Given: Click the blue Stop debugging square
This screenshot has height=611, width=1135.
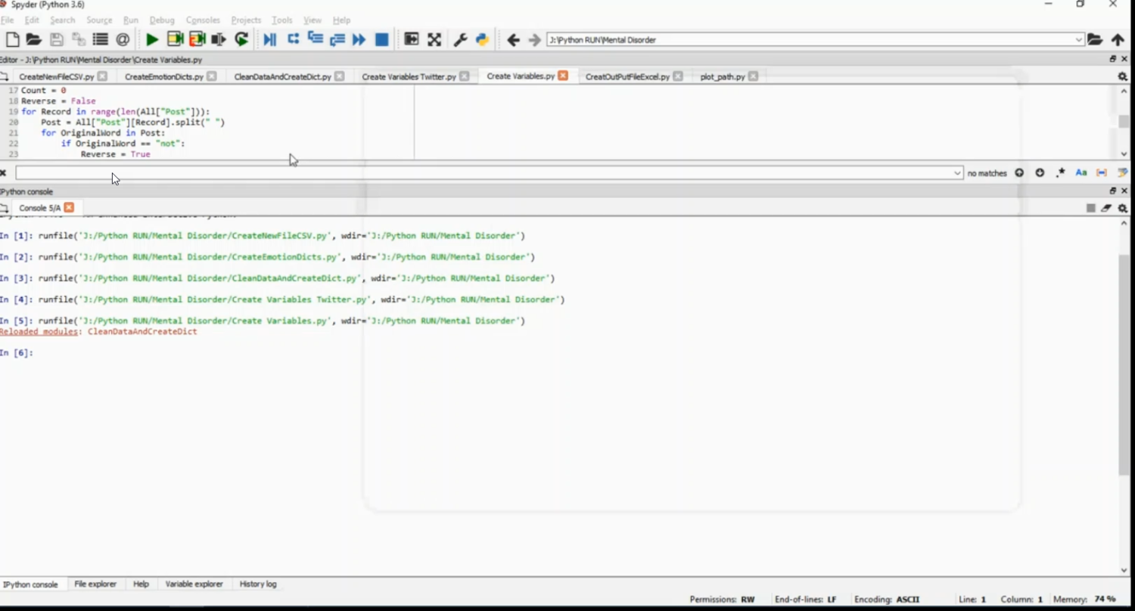Looking at the screenshot, I should tap(382, 40).
